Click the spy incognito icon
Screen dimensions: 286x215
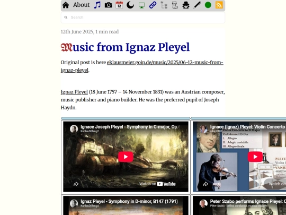[186, 5]
